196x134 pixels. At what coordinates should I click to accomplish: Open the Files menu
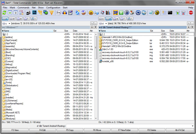(x=5, y=8)
